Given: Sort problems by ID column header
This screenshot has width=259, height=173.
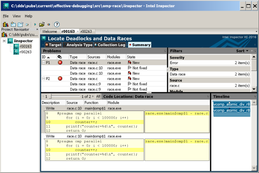Looking at the screenshot, I should 49,57.
